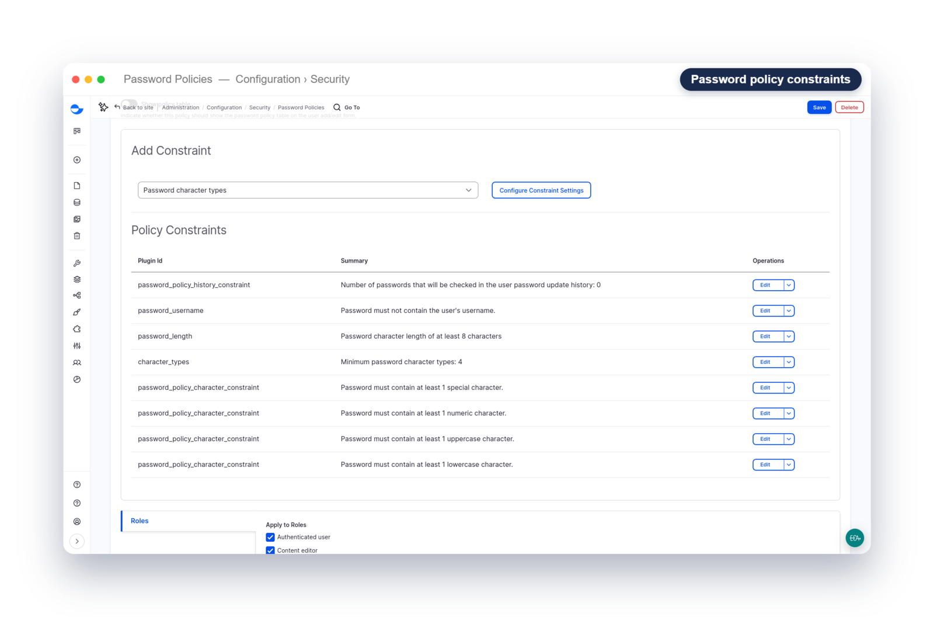Select the Roles vertical tab
The width and height of the screenshot is (934, 617).
coord(189,521)
